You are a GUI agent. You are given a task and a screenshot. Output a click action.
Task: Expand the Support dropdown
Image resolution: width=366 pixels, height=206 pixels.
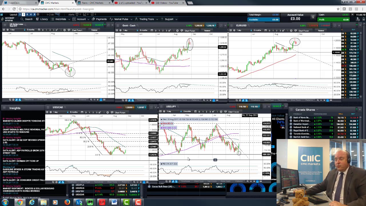pyautogui.click(x=169, y=19)
